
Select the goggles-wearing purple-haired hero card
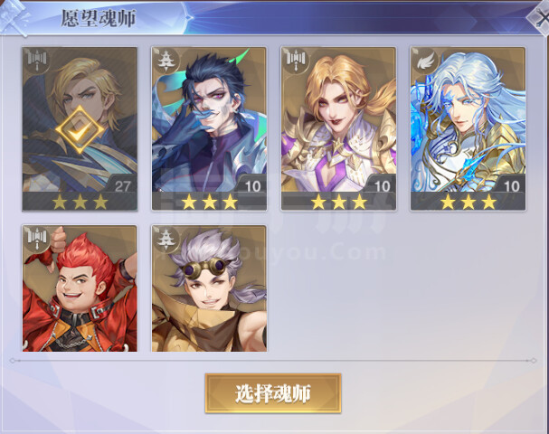click(x=209, y=288)
